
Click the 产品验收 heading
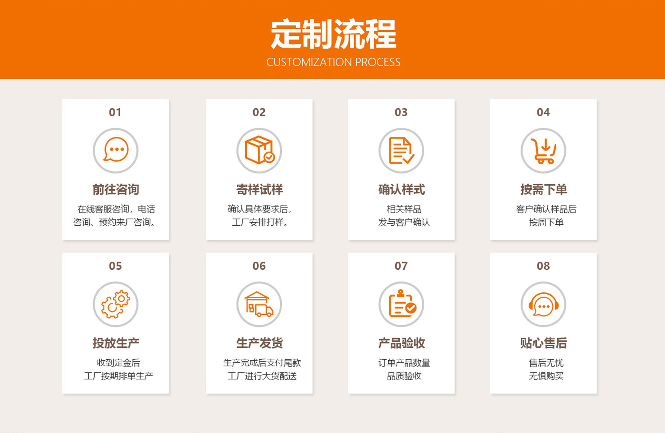[x=401, y=343]
